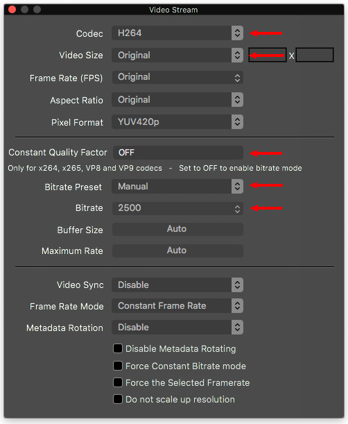Click the Maximum Rate Auto field
The width and height of the screenshot is (348, 424).
(177, 251)
